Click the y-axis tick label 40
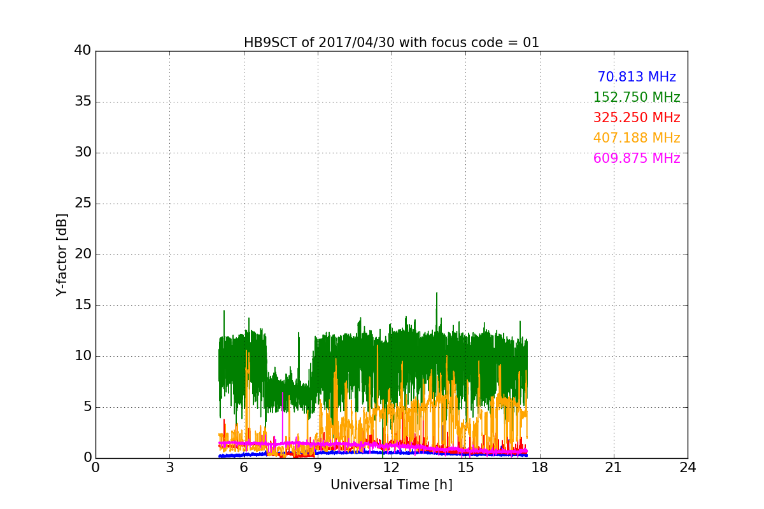 coord(83,51)
